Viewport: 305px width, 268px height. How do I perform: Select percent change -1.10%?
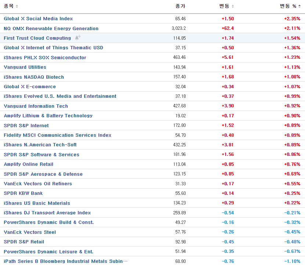pos(292,261)
